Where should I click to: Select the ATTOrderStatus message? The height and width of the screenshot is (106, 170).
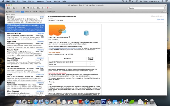click(25, 28)
